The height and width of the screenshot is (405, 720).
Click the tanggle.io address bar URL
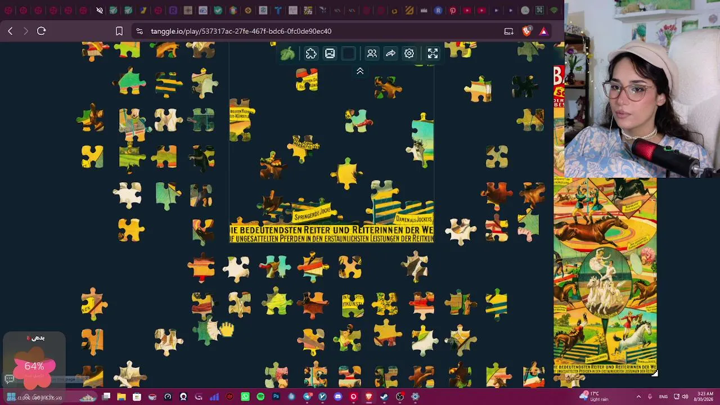click(241, 31)
